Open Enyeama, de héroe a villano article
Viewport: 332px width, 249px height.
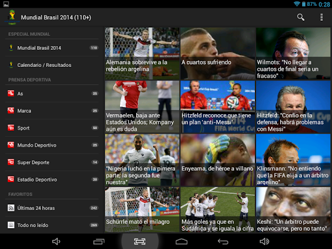[x=218, y=160]
